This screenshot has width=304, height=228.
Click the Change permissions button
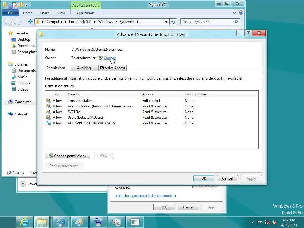67,156
